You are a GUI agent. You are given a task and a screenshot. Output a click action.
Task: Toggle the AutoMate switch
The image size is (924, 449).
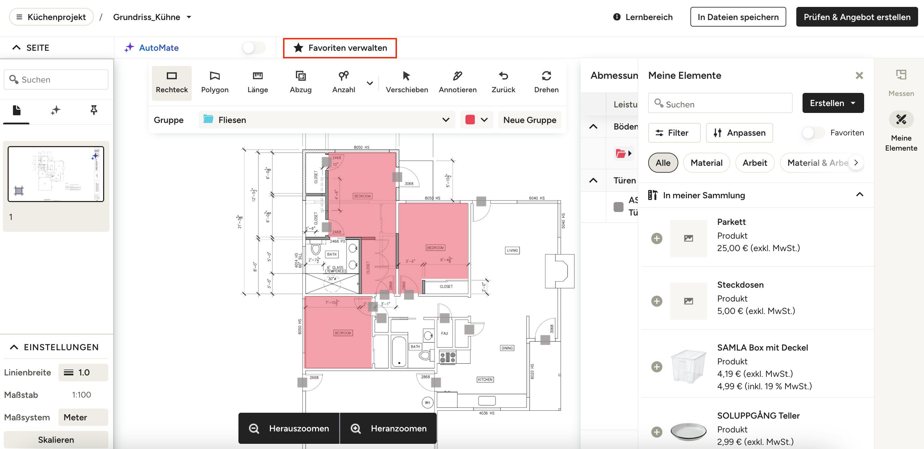coord(254,48)
